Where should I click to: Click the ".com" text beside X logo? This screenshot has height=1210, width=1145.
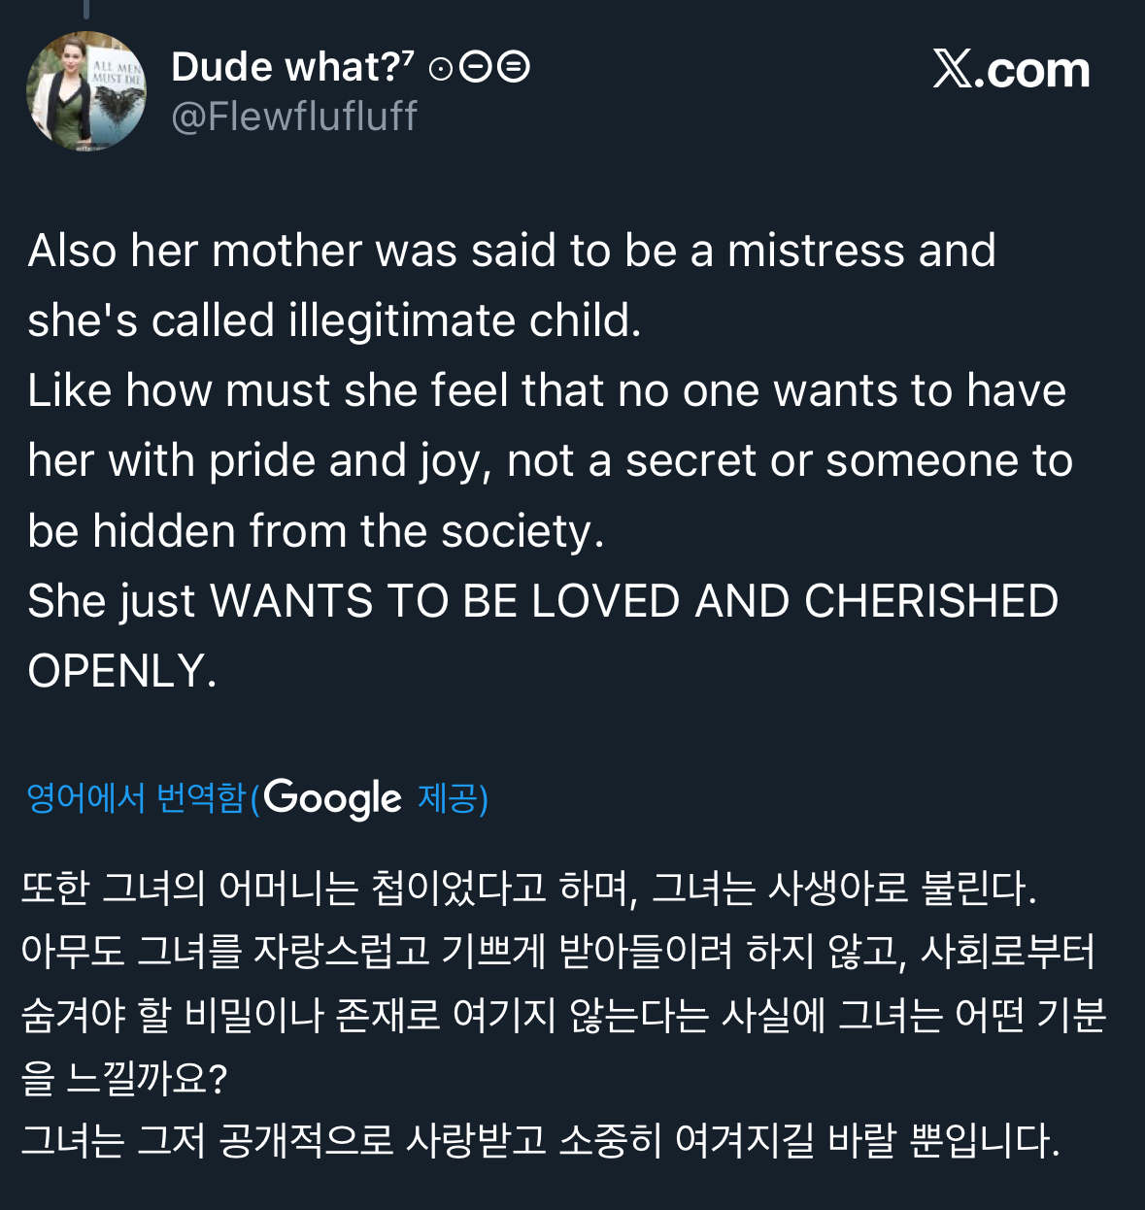pos(1031,71)
